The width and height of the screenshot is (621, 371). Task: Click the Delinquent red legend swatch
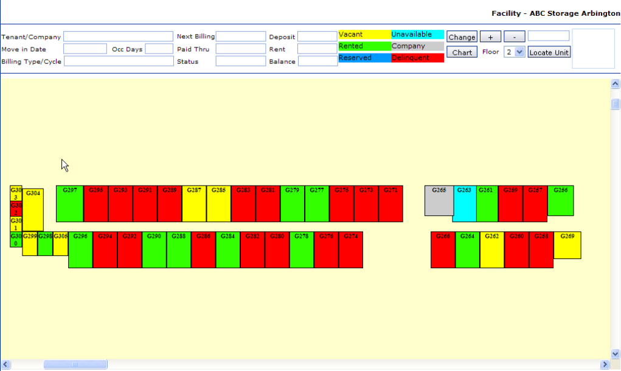[417, 58]
